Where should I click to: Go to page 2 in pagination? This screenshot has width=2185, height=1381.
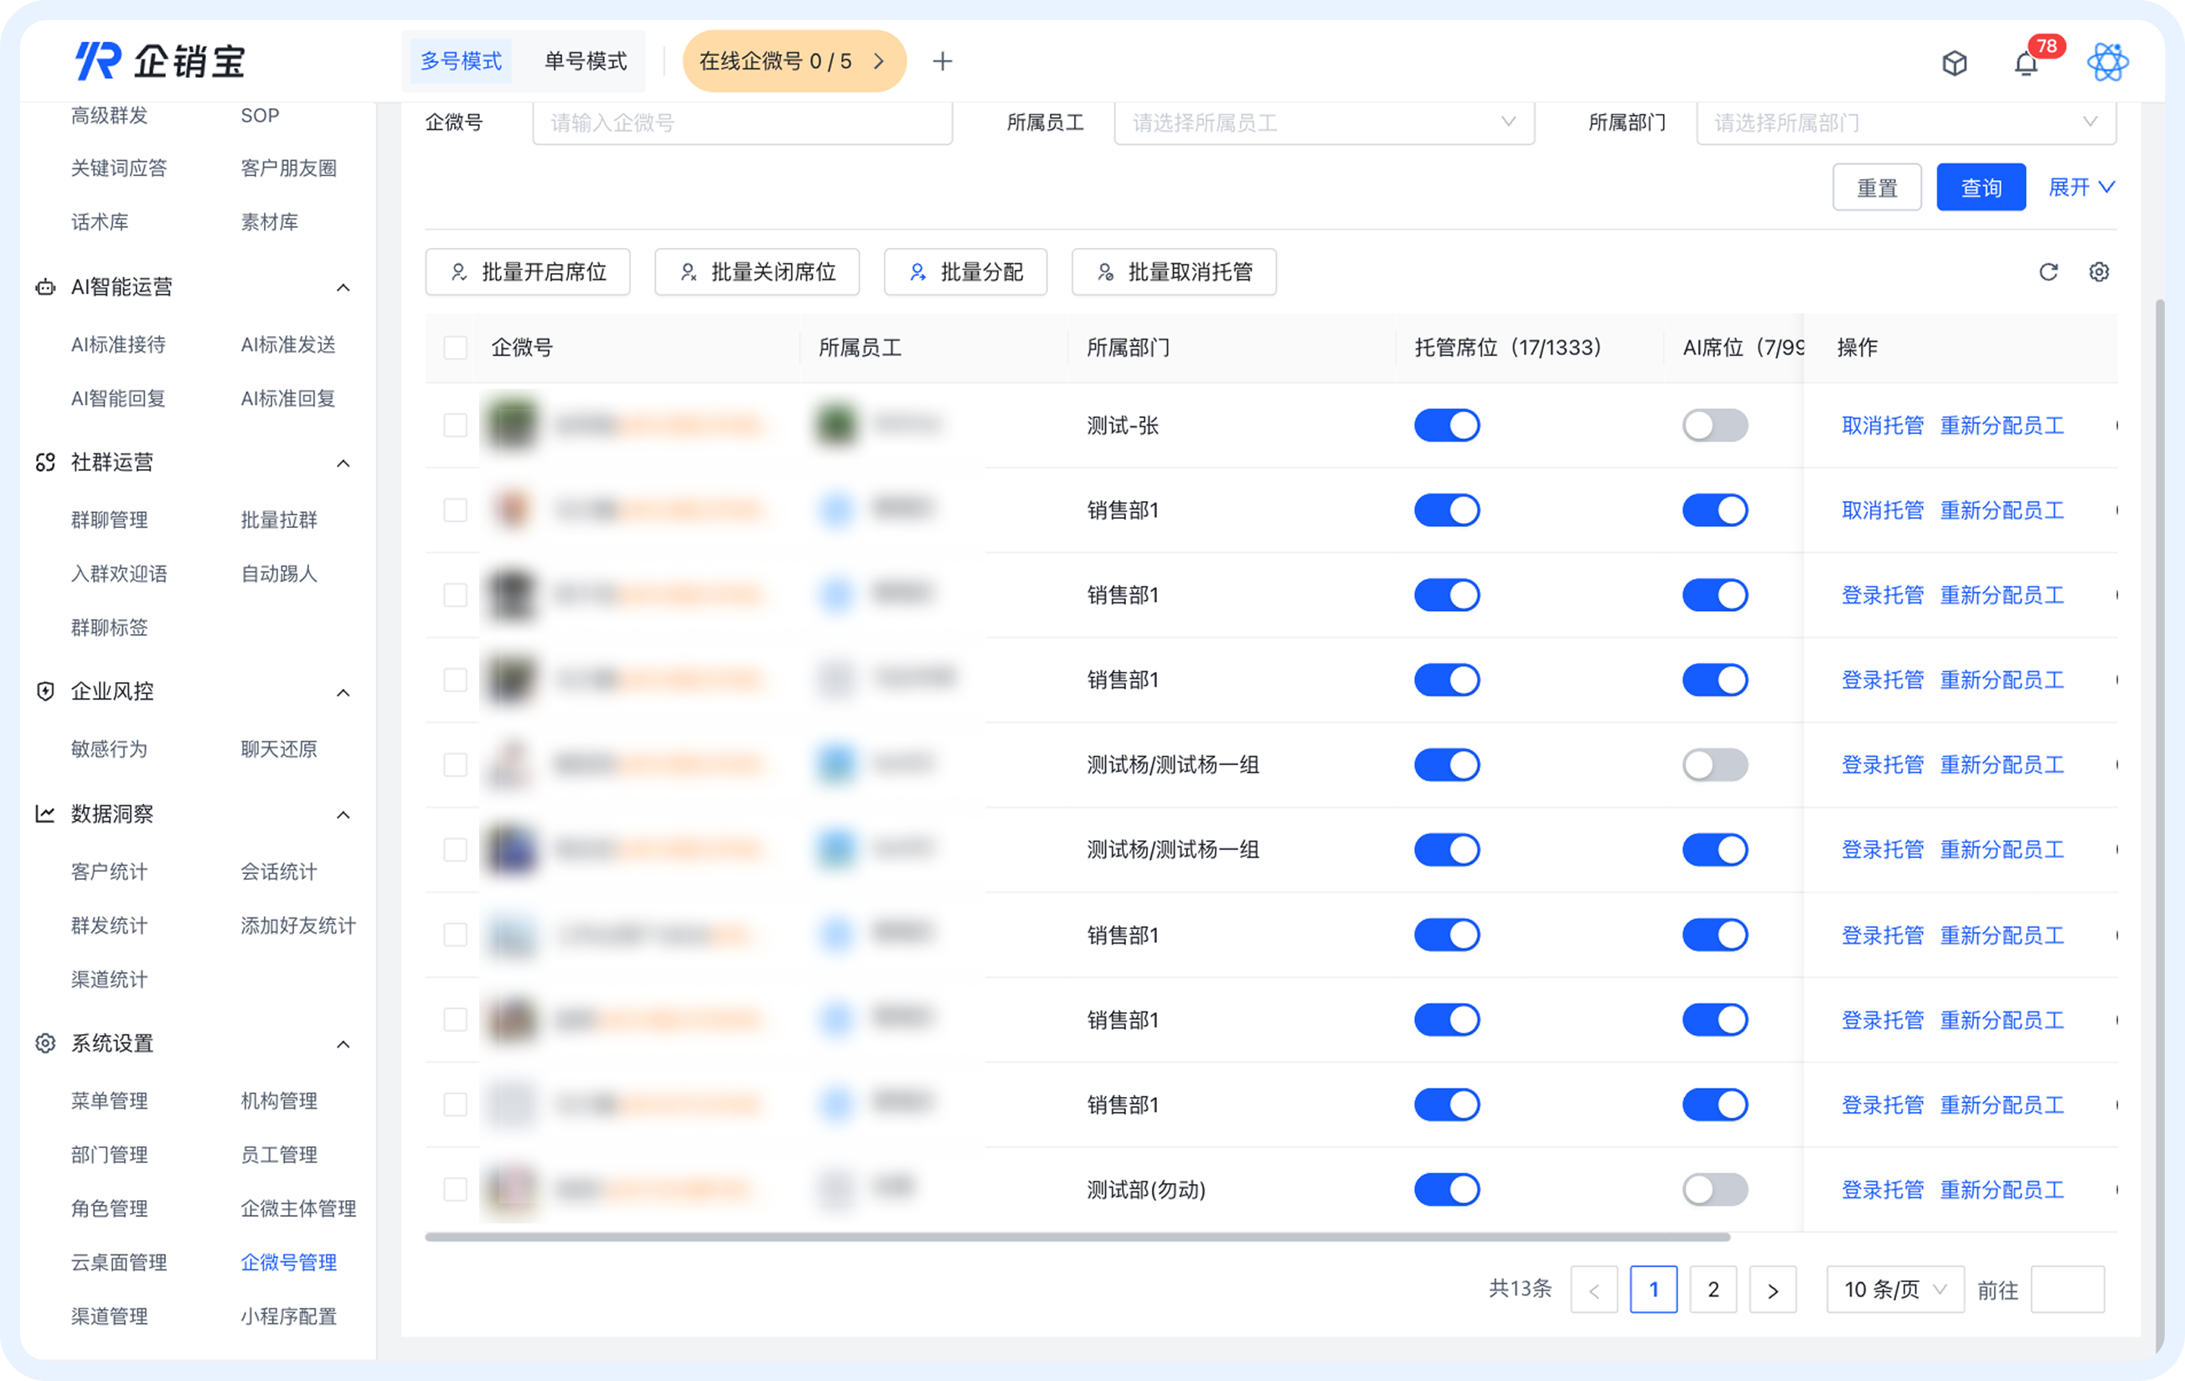pos(1713,1289)
